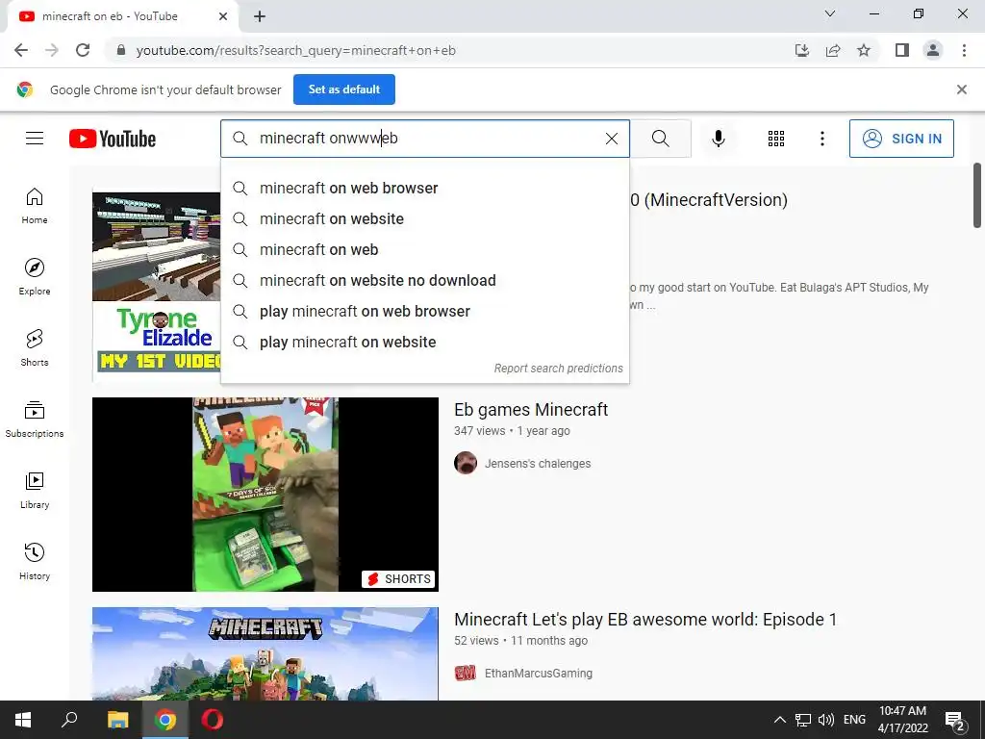Open the Minecraft Let's play thumbnail

coord(265,653)
